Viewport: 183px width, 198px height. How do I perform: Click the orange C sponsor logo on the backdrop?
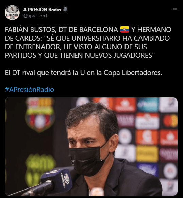(147, 137)
